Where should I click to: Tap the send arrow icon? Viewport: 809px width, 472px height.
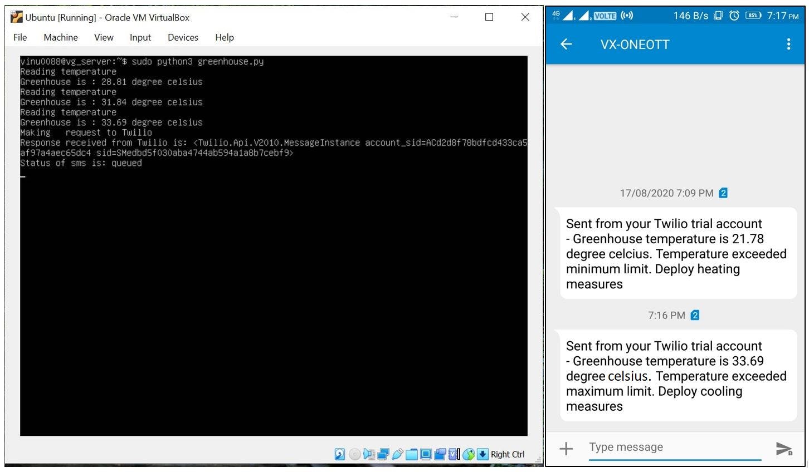point(784,449)
